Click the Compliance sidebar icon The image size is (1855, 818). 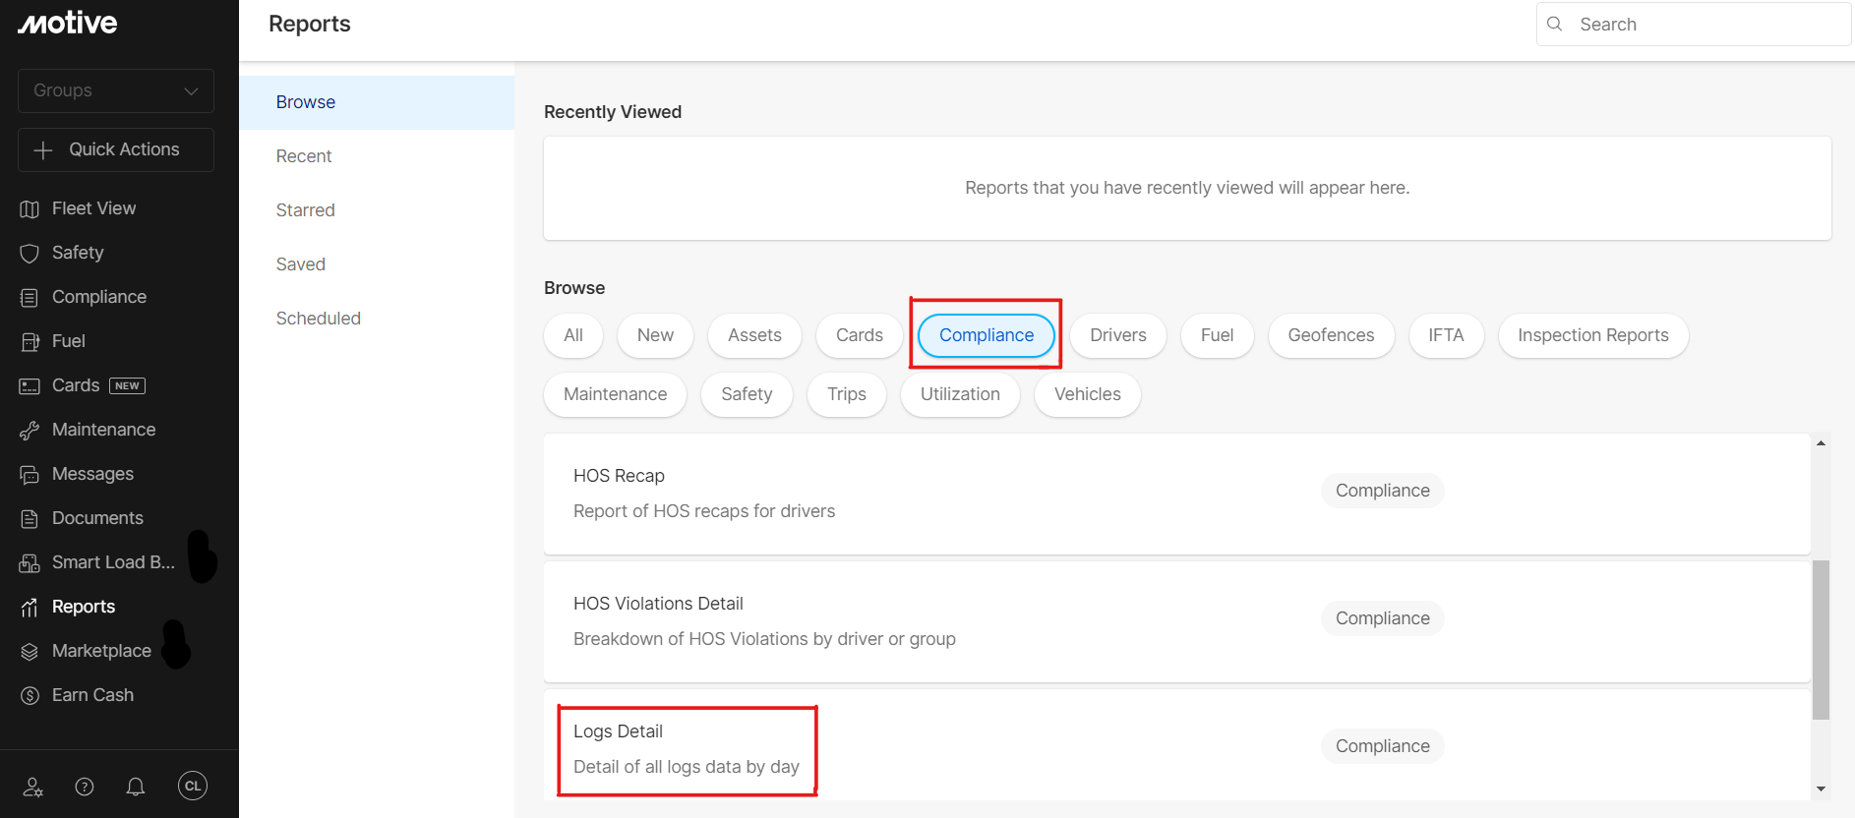30,297
